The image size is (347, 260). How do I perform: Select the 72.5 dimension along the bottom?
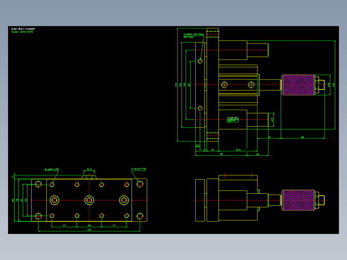pyautogui.click(x=238, y=150)
